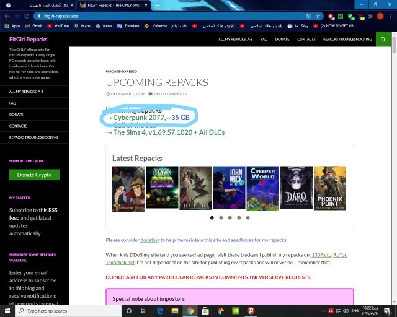The width and height of the screenshot is (397, 317).
Task: Click the browser forward arrow
Action: coord(17,16)
